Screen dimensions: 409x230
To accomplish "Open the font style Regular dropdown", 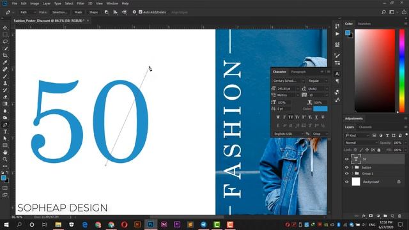I will tap(318, 81).
